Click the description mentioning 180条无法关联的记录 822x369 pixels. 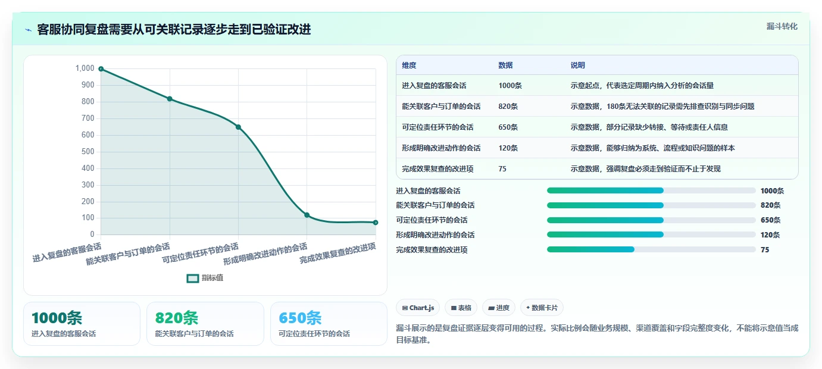pyautogui.click(x=662, y=106)
